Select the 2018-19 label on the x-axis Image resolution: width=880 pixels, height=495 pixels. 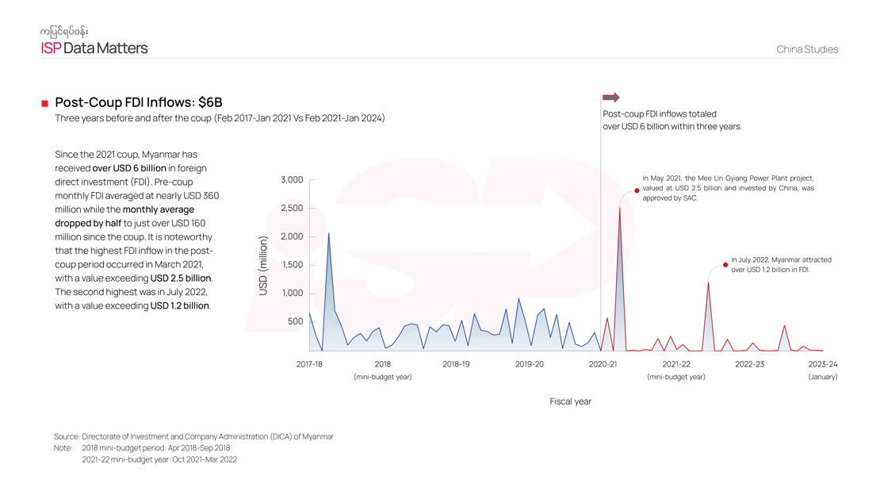coord(456,364)
